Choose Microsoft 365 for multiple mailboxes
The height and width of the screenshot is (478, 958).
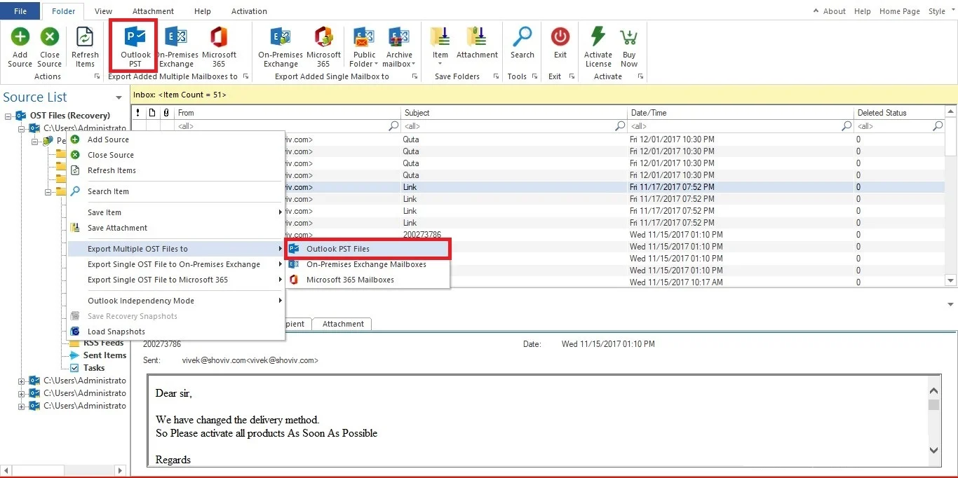[219, 47]
